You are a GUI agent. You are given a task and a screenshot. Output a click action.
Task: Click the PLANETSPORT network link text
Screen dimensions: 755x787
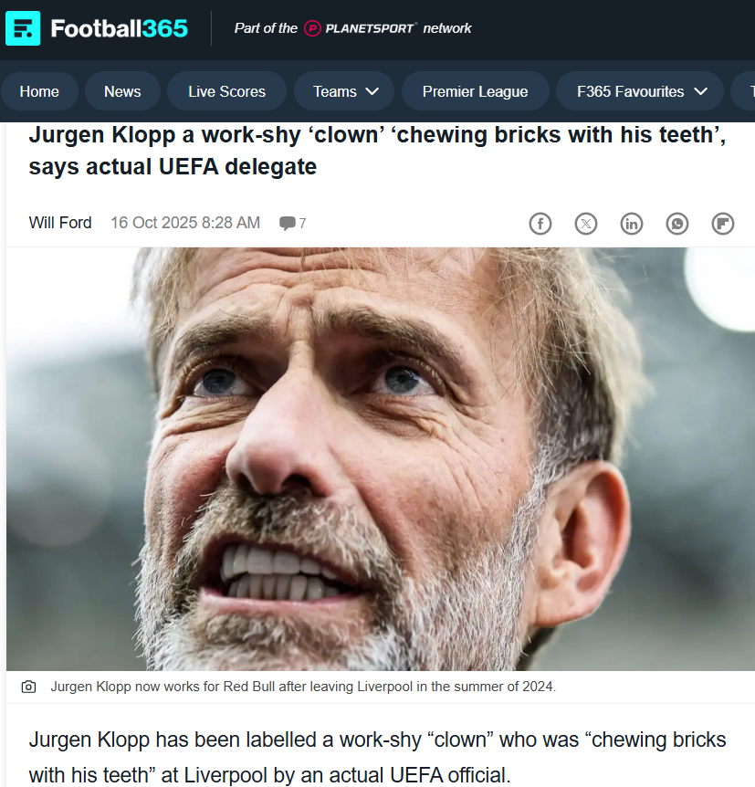[x=398, y=28]
